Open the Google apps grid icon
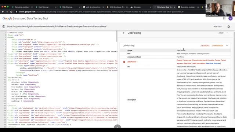Screen dimensions: 235x132 click(x=224, y=18)
